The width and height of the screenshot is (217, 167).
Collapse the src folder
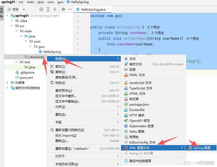pyautogui.click(x=12, y=26)
